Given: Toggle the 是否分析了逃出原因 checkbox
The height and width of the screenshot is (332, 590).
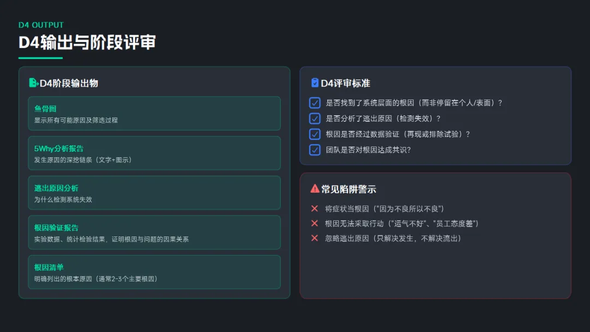Looking at the screenshot, I should 315,118.
